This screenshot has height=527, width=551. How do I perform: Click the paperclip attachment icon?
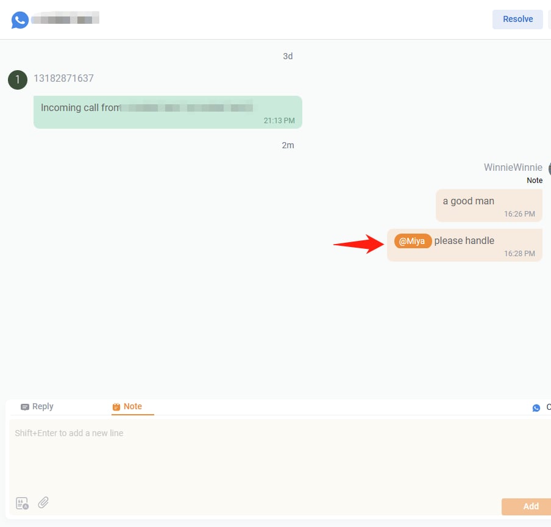click(x=43, y=503)
